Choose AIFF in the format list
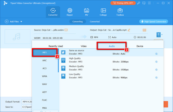 coord(45,92)
